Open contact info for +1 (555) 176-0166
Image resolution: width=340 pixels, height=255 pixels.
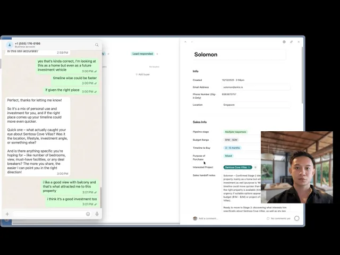point(28,44)
